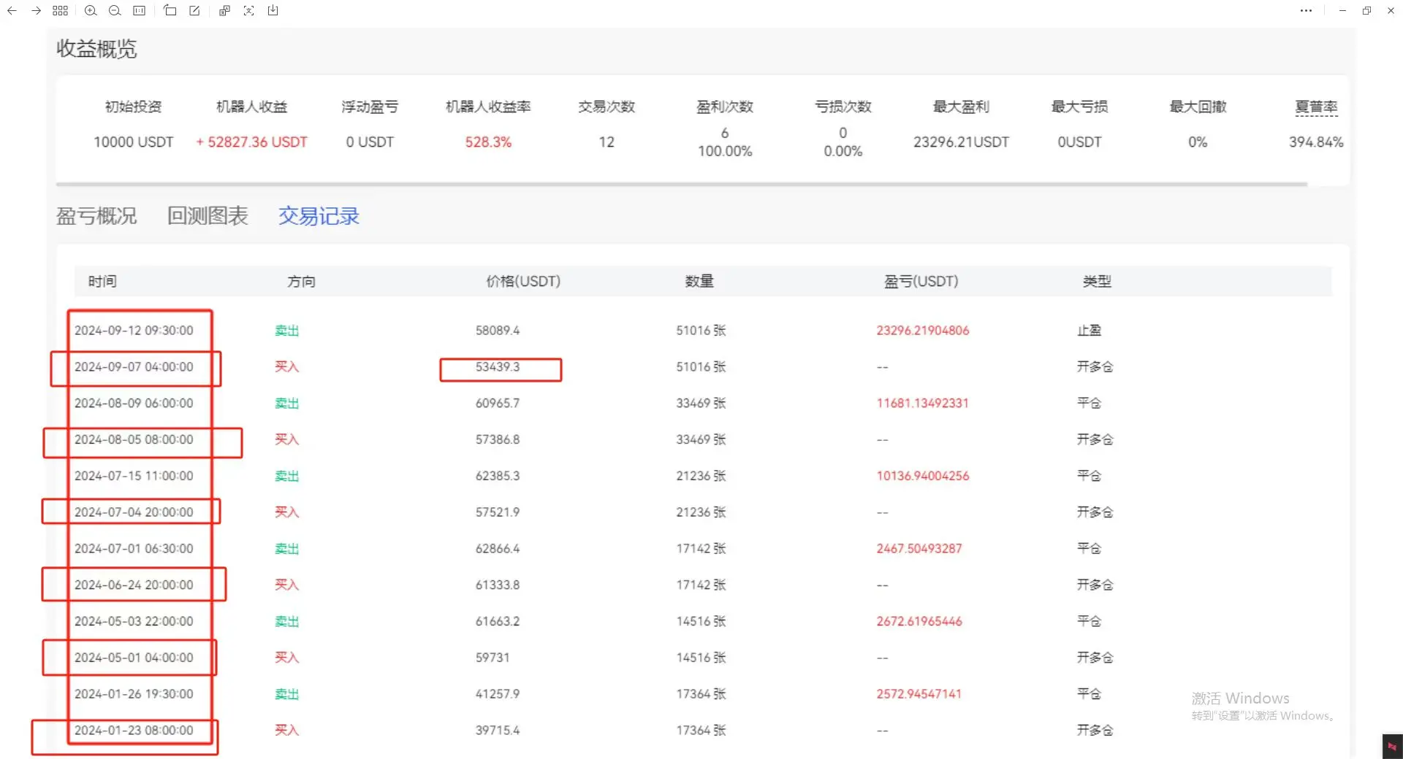
Task: Click the profit 2467.50493287 cell
Action: [x=919, y=548]
